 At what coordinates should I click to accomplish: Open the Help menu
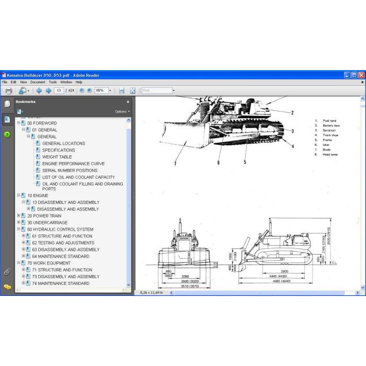[x=78, y=82]
